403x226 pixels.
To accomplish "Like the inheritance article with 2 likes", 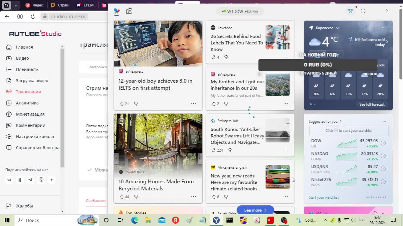I will coord(214,104).
